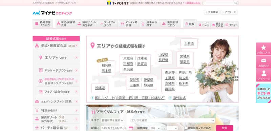Open 新生活その他 nav tab
Image resolution: width=271 pixels, height=131 pixels.
[x=217, y=25]
